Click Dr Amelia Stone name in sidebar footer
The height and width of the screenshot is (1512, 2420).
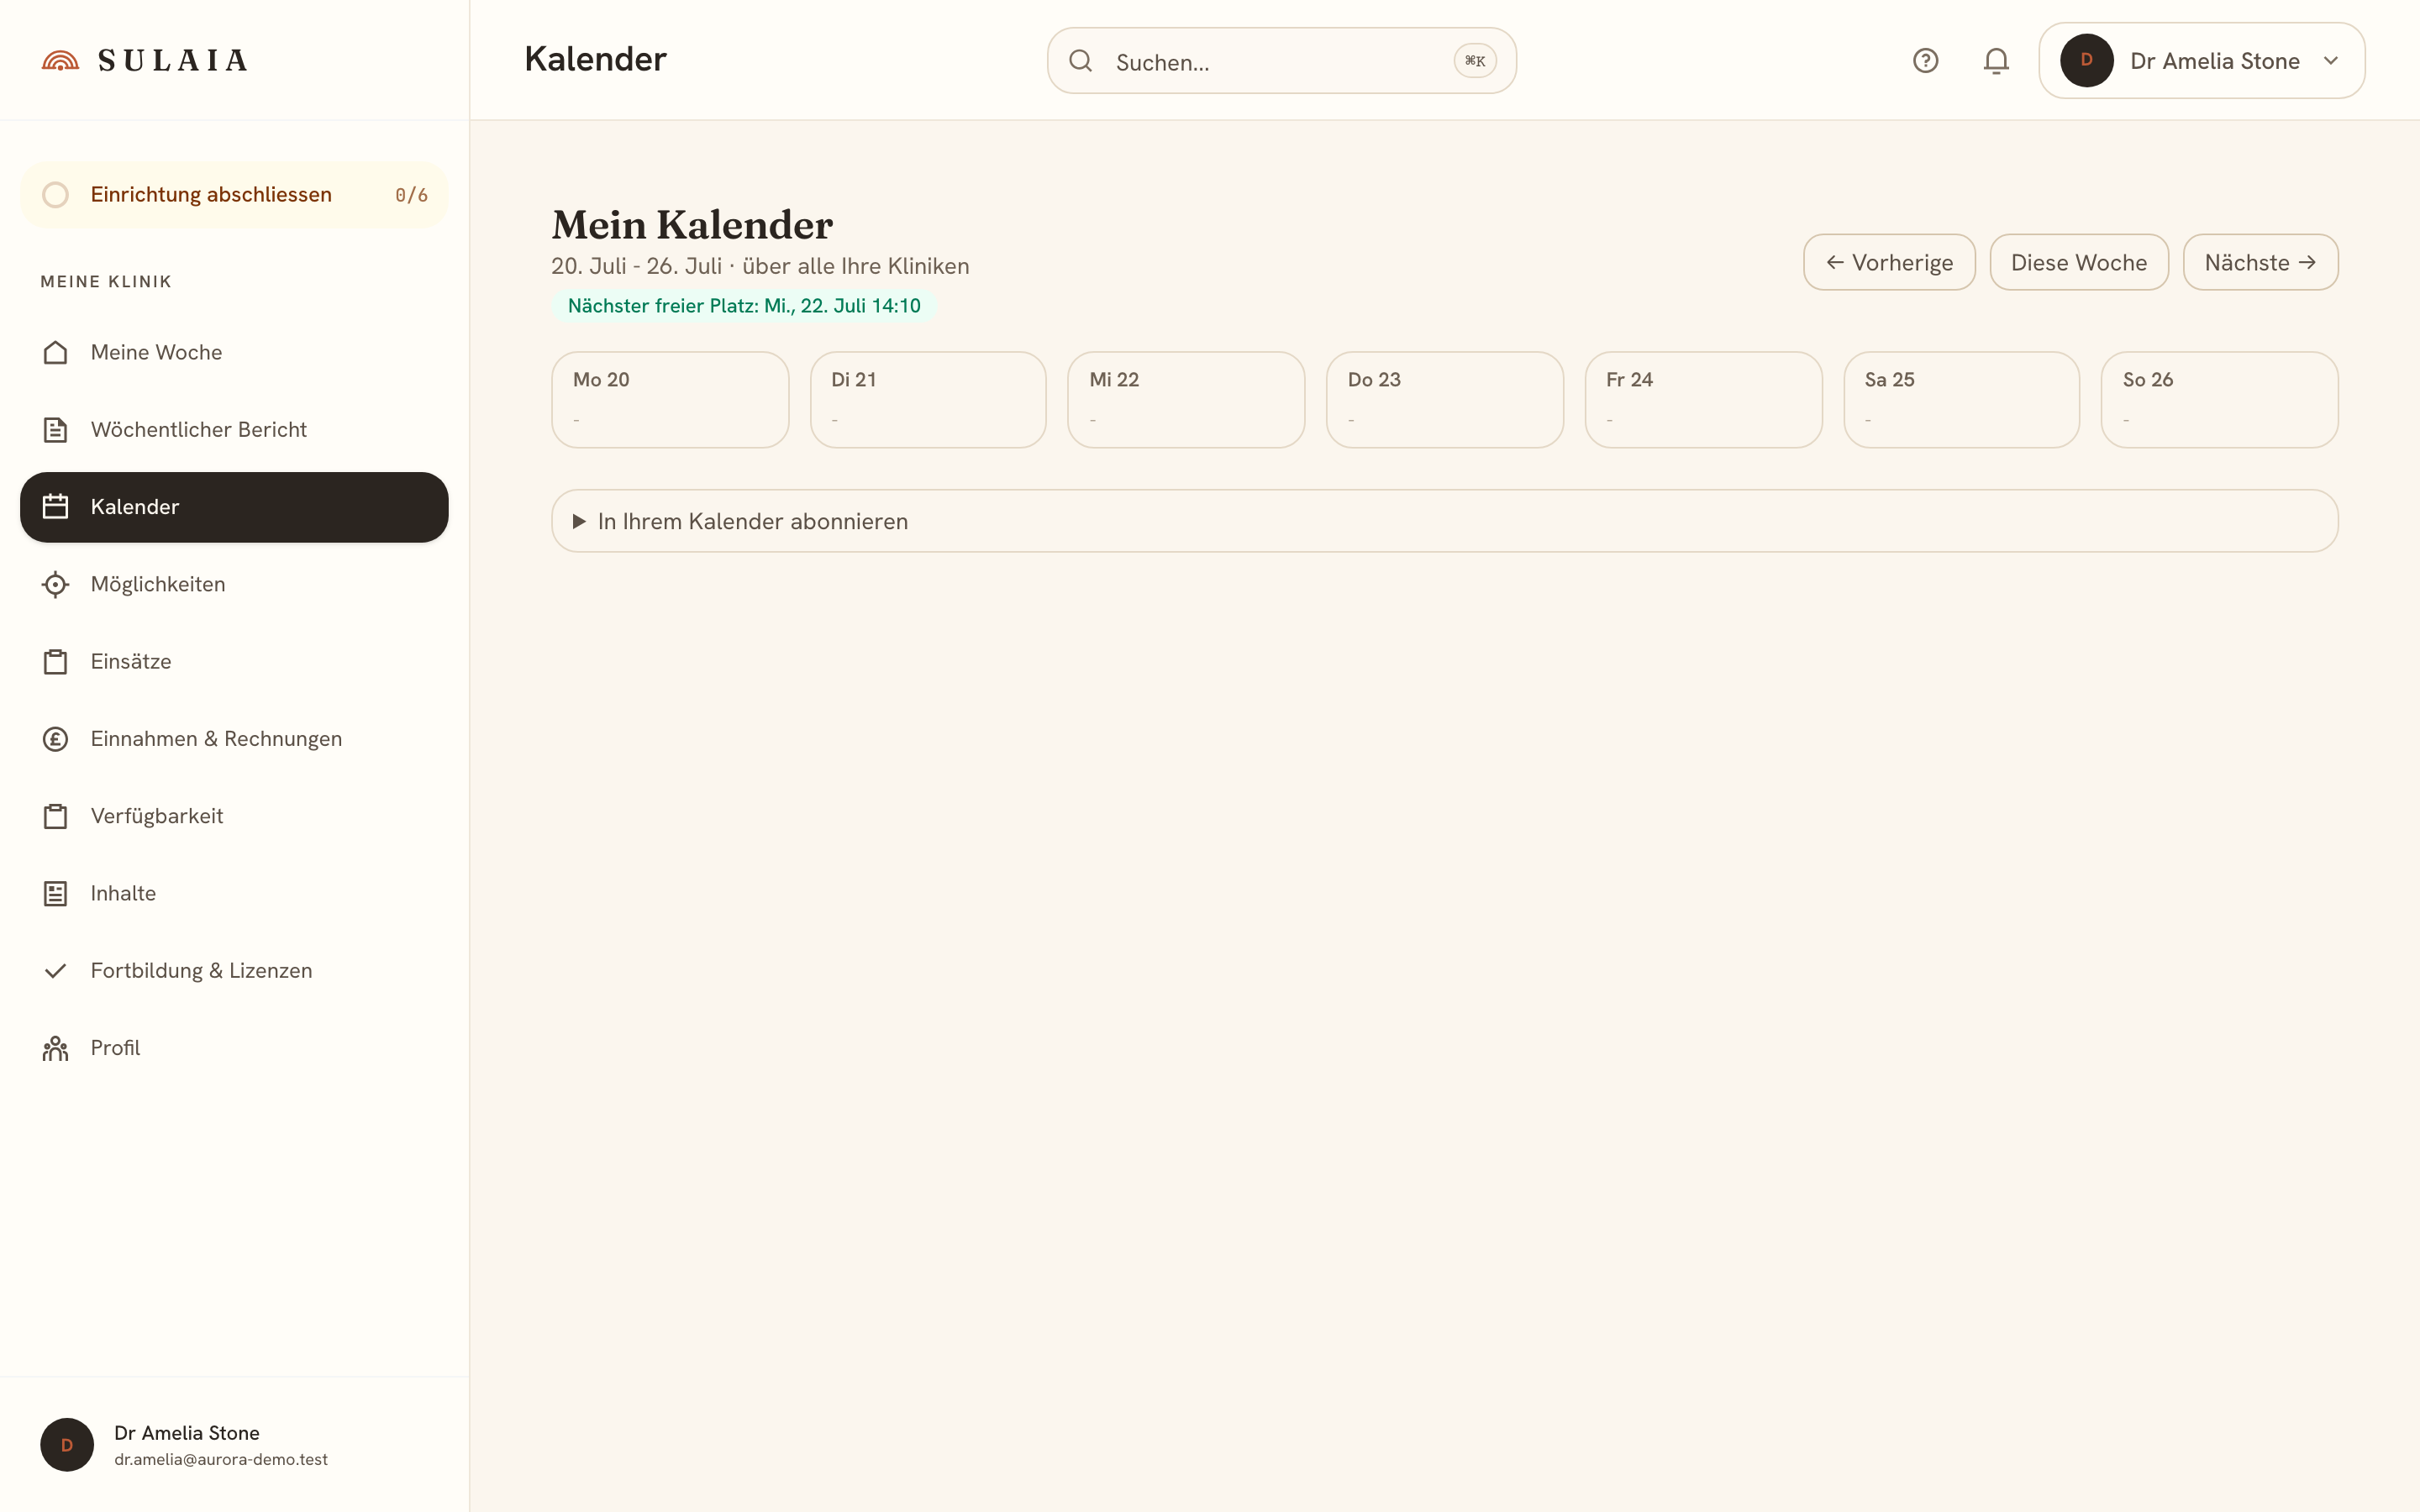tap(187, 1433)
